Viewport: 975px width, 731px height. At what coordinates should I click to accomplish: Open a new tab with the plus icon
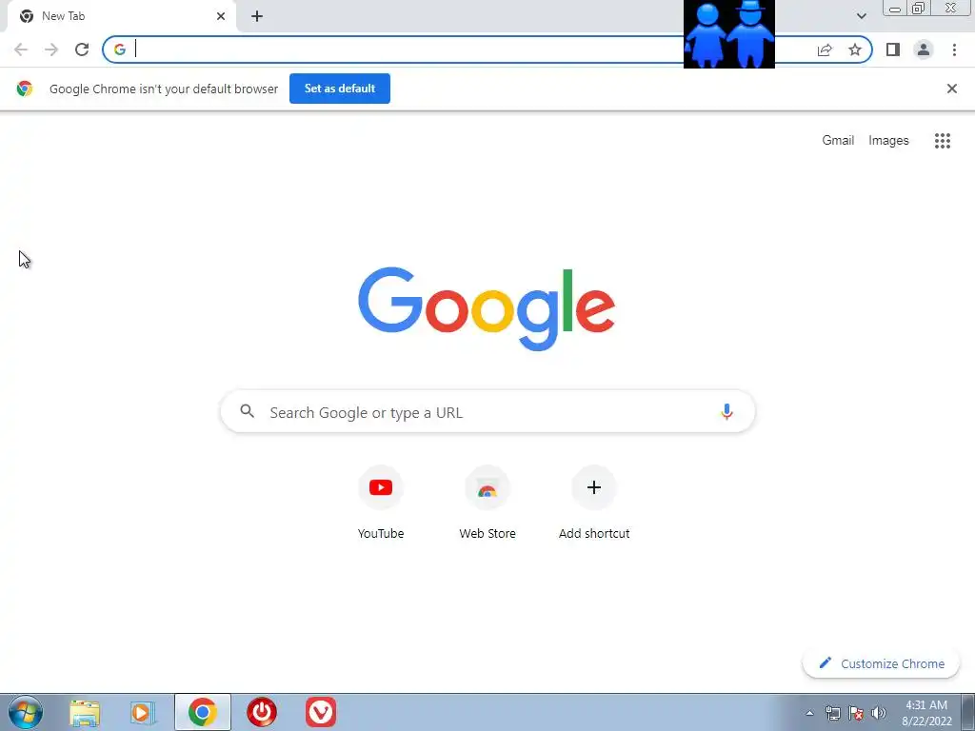257,16
